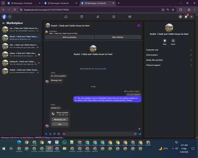The height and width of the screenshot is (158, 198).
Task: Open the $800 listing link under Marketplace
Action: coord(63,34)
